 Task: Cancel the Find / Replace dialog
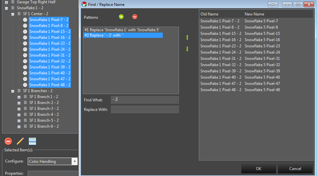pyautogui.click(x=295, y=168)
